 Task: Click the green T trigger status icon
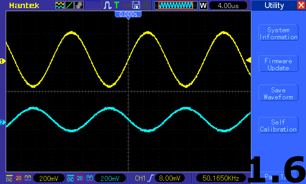117,5
